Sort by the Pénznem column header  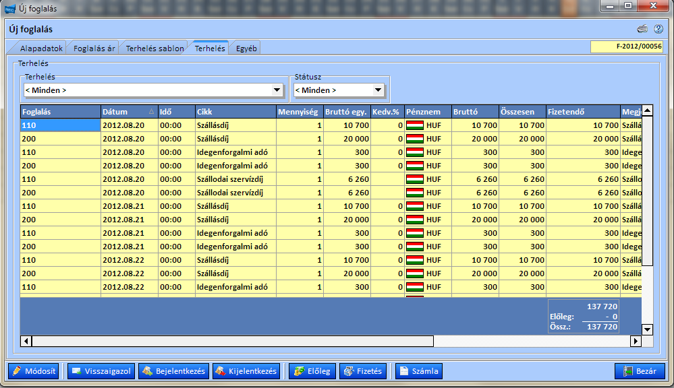coord(428,112)
